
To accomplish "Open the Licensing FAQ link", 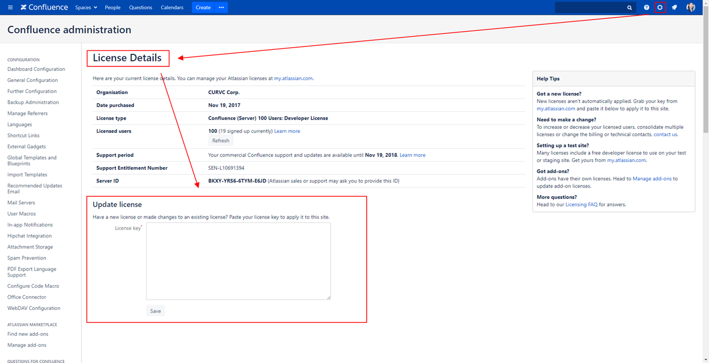I will click(x=581, y=205).
